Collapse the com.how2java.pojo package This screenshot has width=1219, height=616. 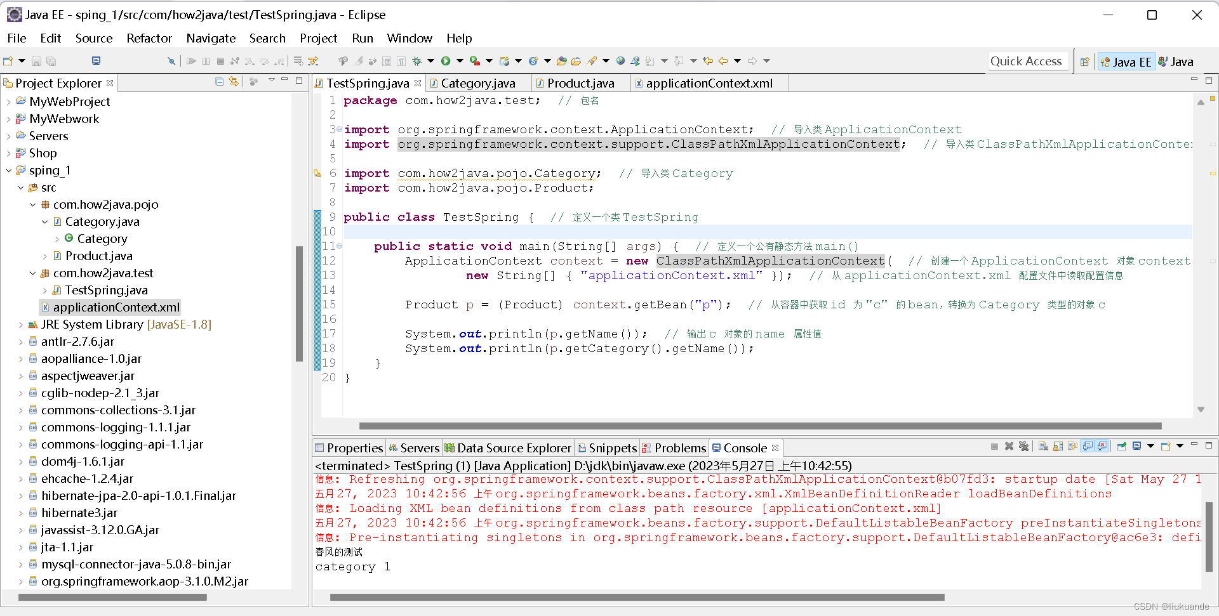[32, 204]
